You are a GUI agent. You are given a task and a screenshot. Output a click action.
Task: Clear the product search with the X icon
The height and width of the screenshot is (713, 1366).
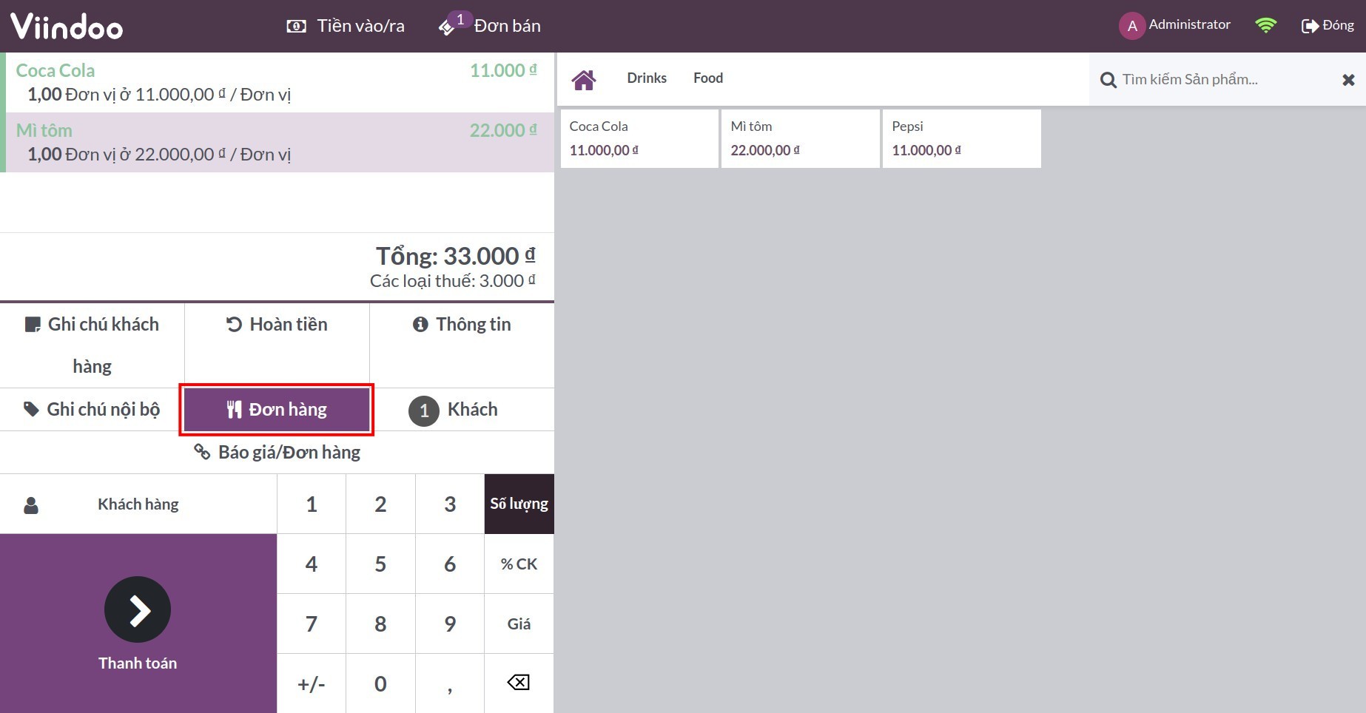(x=1348, y=80)
